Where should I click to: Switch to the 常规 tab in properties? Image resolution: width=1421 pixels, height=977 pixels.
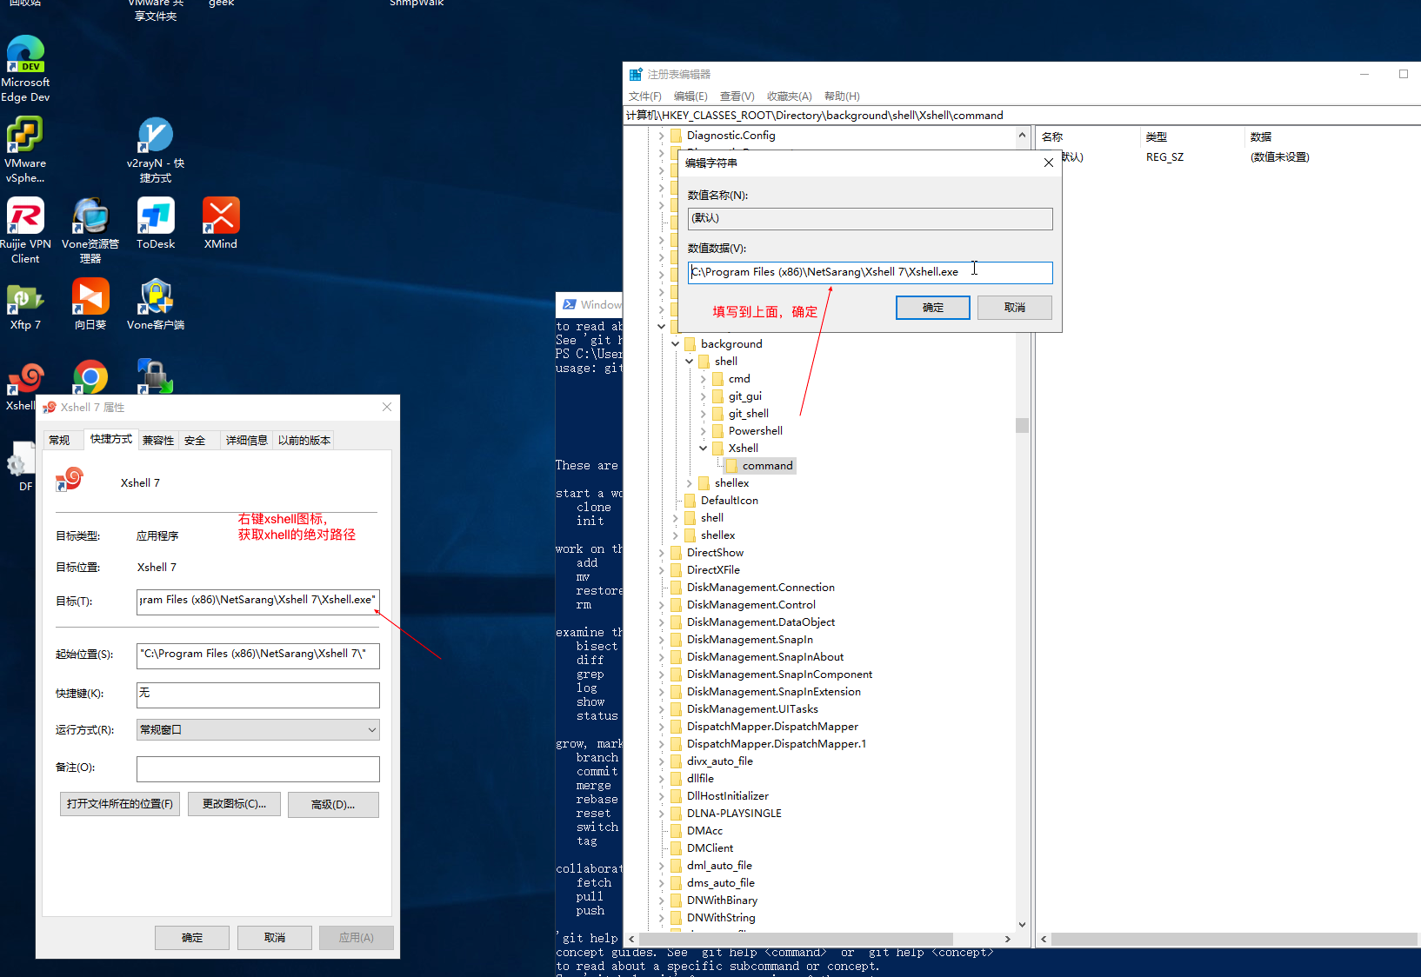point(59,441)
